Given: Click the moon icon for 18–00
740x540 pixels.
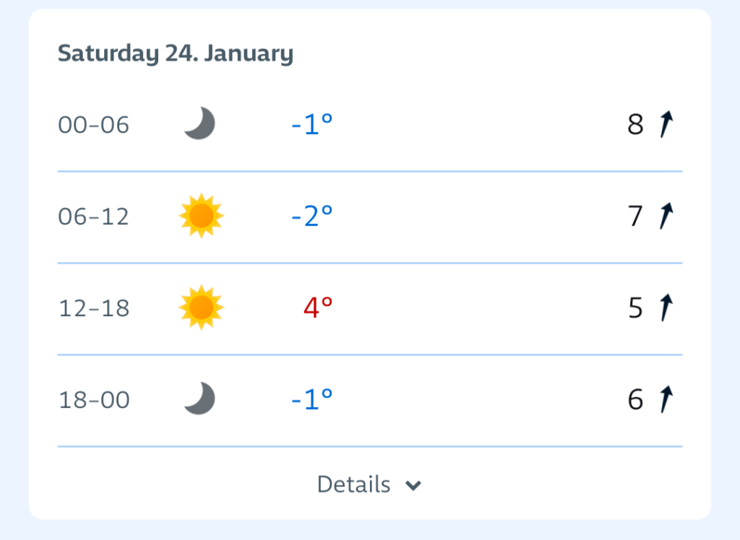Looking at the screenshot, I should click(x=199, y=399).
